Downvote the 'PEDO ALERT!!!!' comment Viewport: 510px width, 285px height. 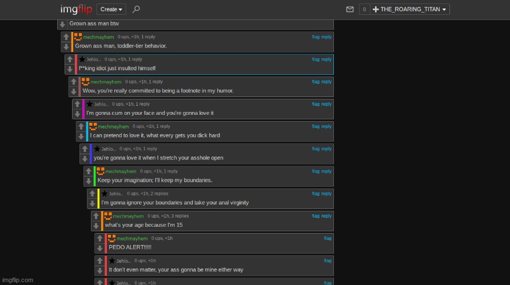click(x=99, y=248)
